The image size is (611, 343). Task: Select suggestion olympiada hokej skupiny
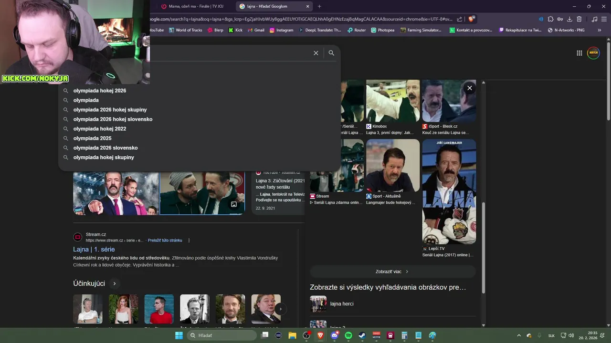[200, 157]
